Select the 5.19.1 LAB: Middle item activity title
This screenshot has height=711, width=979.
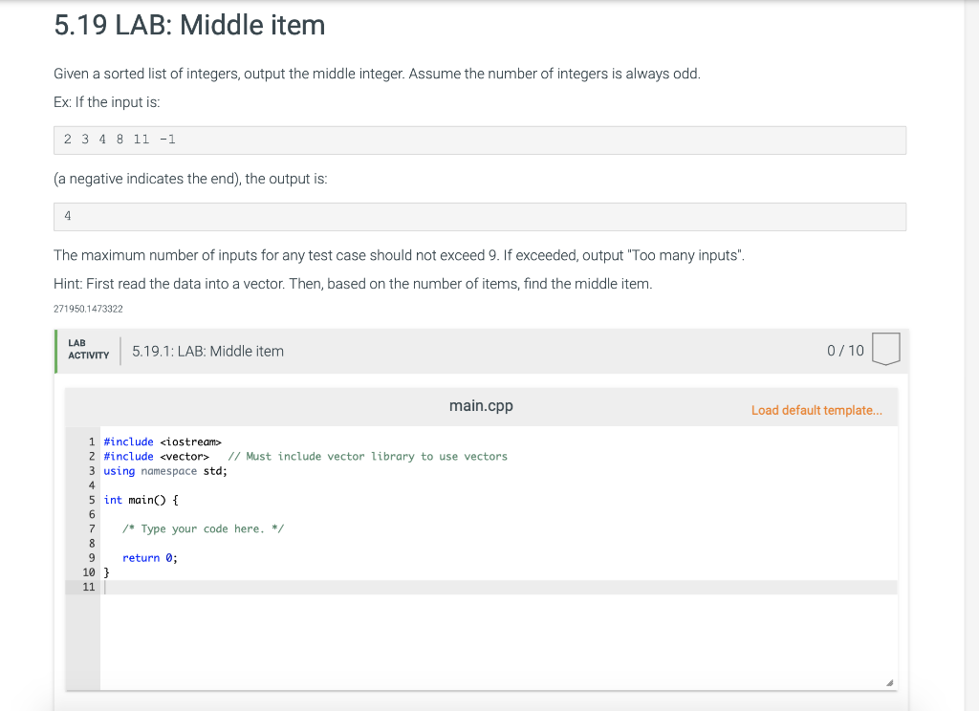tap(207, 351)
